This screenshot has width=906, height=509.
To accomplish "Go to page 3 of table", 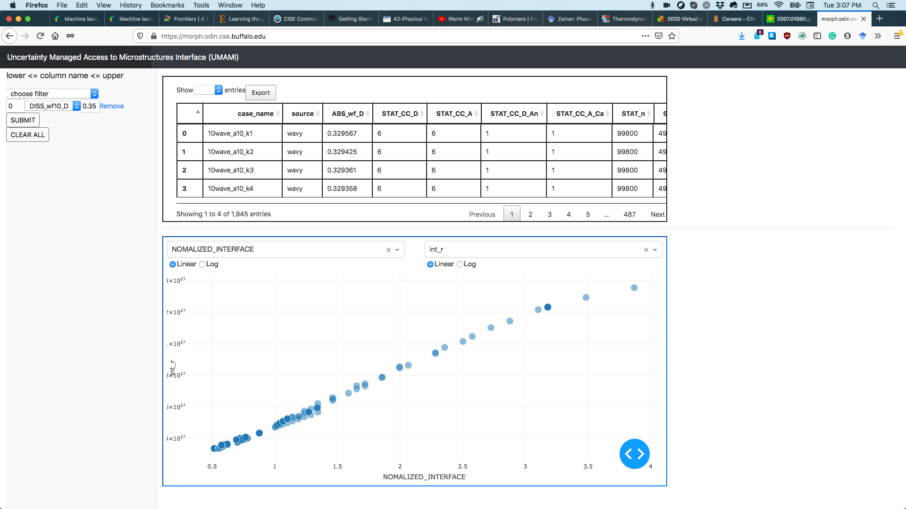I will point(549,214).
